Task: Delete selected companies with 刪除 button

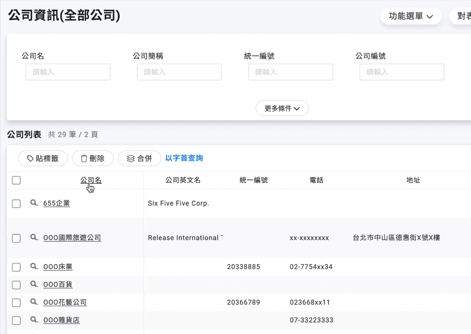Action: (x=92, y=158)
